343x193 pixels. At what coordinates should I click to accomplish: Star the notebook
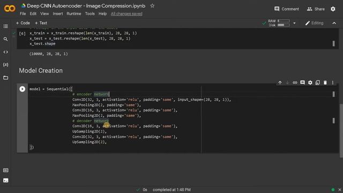[x=152, y=6]
